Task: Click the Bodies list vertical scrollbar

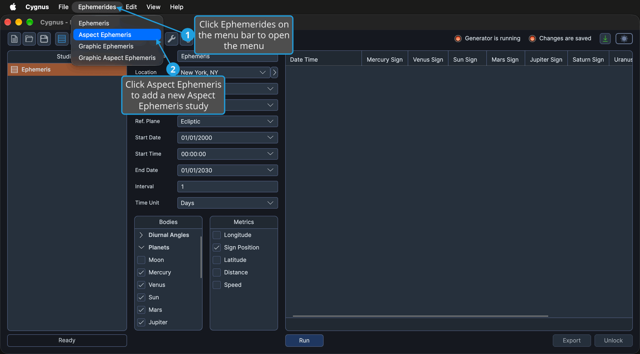Action: tap(201, 257)
